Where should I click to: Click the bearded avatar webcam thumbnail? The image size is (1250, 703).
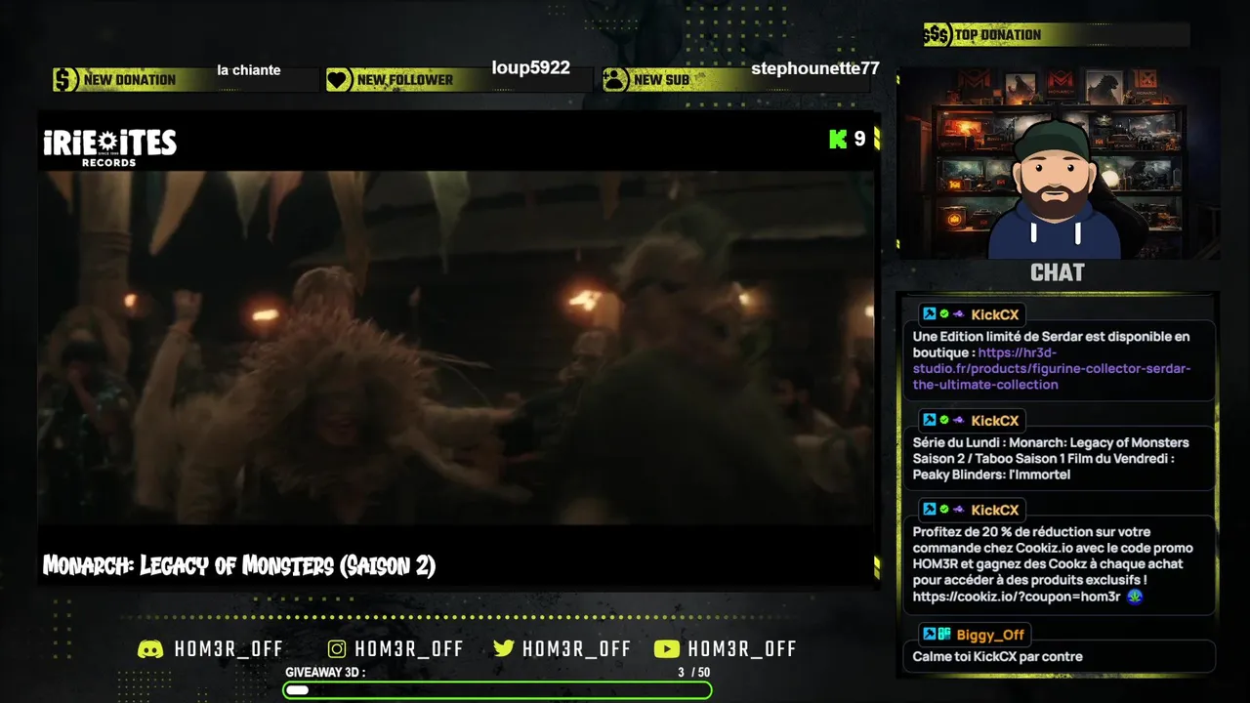click(x=1059, y=162)
